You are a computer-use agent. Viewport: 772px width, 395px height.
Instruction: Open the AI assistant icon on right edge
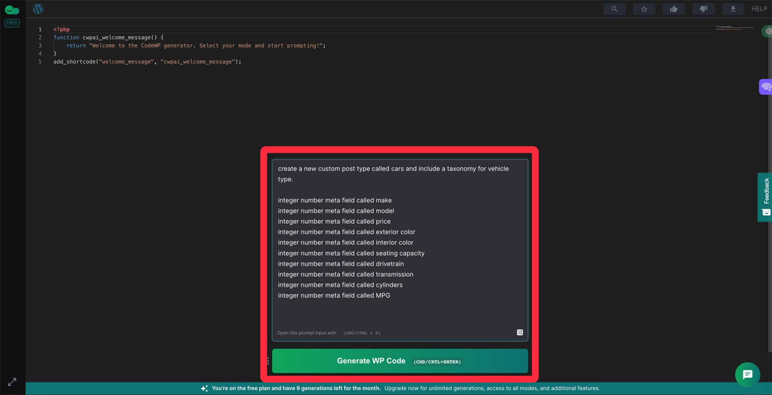(x=767, y=87)
